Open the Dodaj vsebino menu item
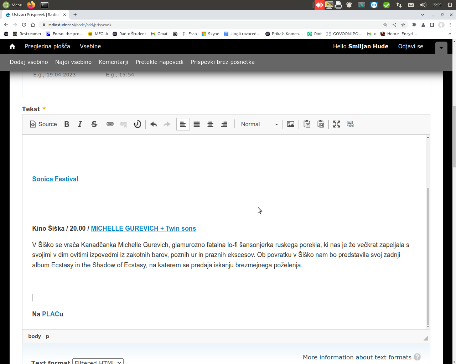456x364 pixels. tap(29, 62)
